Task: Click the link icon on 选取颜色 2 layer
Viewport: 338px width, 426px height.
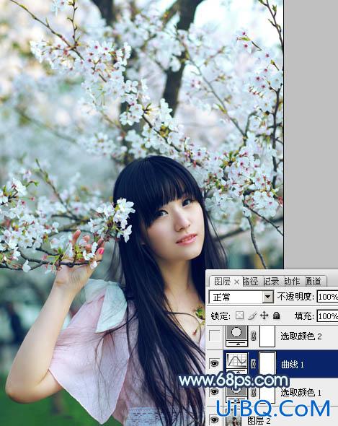Action: coord(253,336)
